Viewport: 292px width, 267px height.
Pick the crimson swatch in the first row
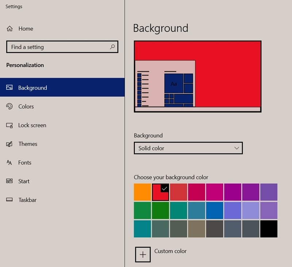tap(196, 192)
